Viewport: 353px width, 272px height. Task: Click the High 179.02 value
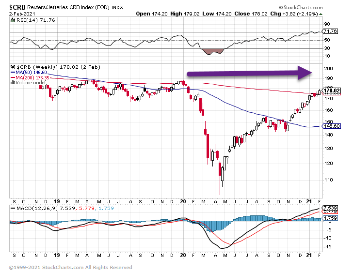click(185, 14)
